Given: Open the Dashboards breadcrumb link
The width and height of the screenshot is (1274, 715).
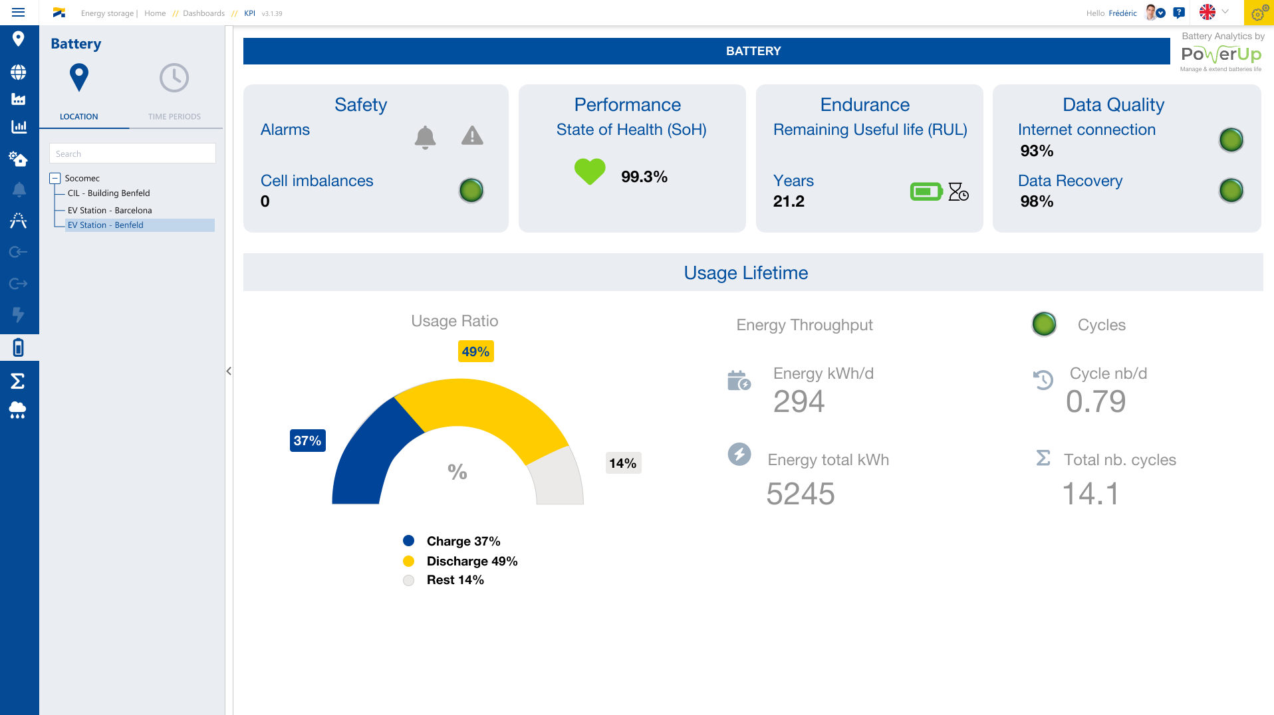Looking at the screenshot, I should point(203,13).
